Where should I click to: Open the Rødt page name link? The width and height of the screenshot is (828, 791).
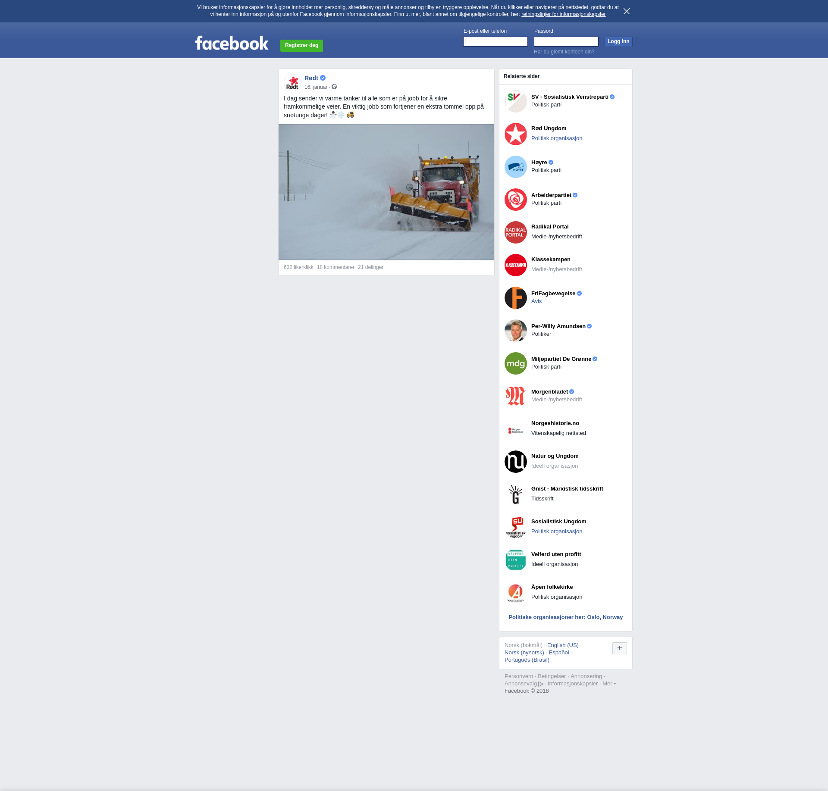pos(311,78)
